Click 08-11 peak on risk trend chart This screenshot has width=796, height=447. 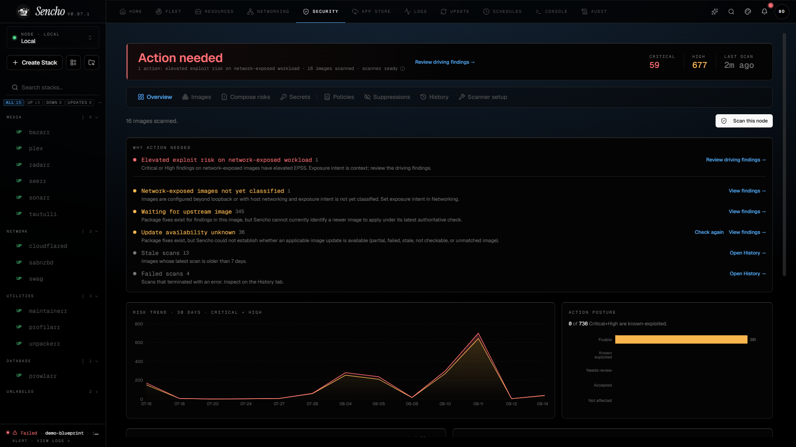click(478, 334)
